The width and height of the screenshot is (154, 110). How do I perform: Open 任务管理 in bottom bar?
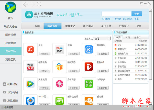9,107
